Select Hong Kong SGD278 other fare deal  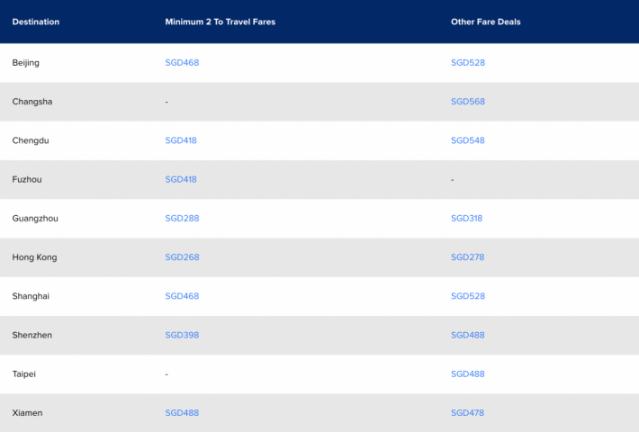coord(467,257)
